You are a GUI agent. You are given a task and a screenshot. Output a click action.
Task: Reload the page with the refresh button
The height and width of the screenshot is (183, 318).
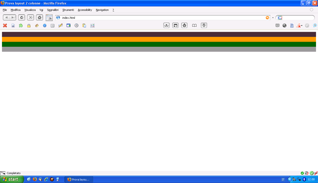[x=21, y=17]
